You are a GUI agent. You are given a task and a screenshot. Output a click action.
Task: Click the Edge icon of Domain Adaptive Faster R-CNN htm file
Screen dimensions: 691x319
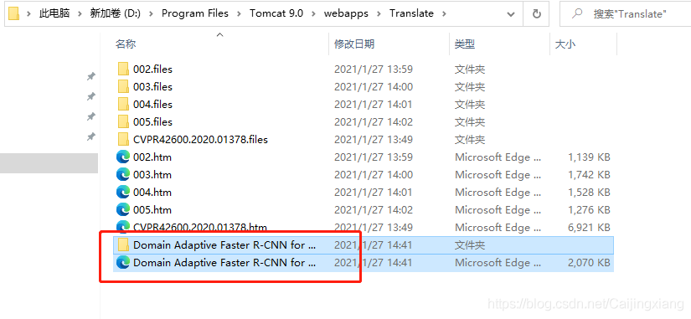click(x=123, y=263)
